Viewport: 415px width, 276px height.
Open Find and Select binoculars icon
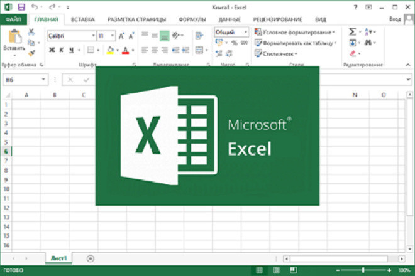[x=368, y=43]
